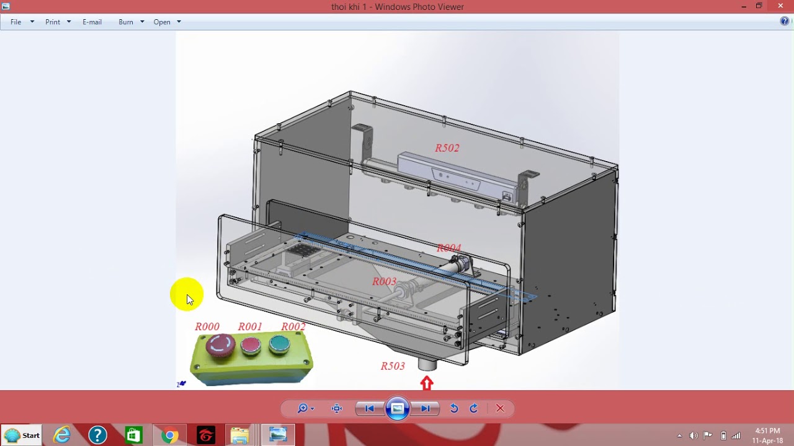This screenshot has height=446, width=794.
Task: Expand the Print dropdown arrow
Action: click(69, 22)
